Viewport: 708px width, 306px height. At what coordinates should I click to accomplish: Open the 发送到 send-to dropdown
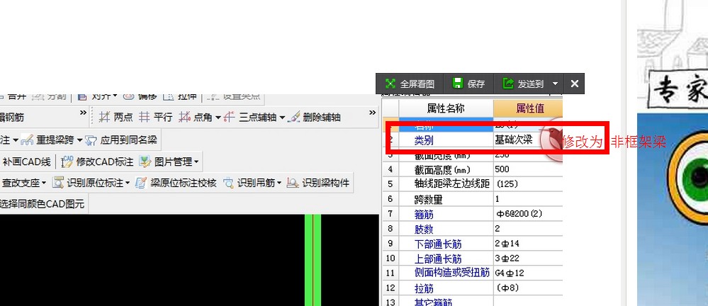[x=555, y=84]
